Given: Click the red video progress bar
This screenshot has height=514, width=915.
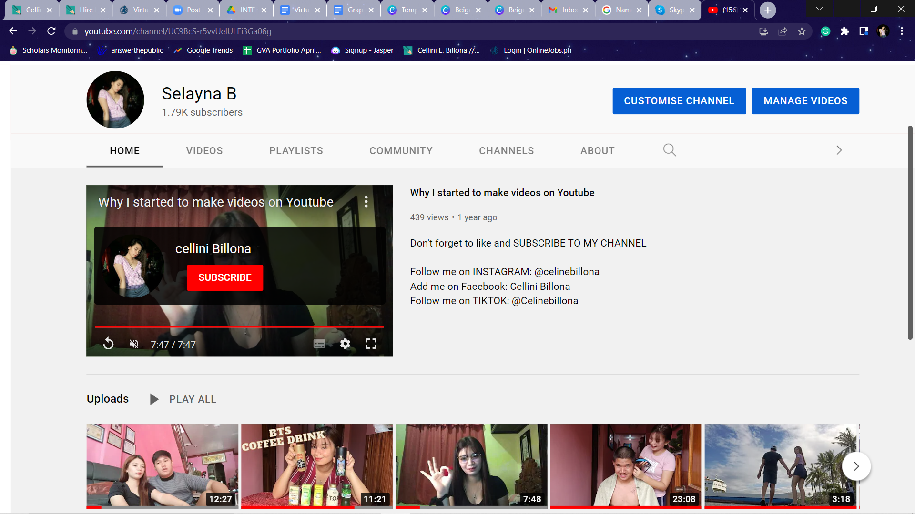Looking at the screenshot, I should click(x=239, y=326).
